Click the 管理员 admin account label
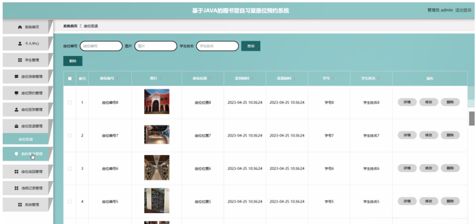 [440, 10]
